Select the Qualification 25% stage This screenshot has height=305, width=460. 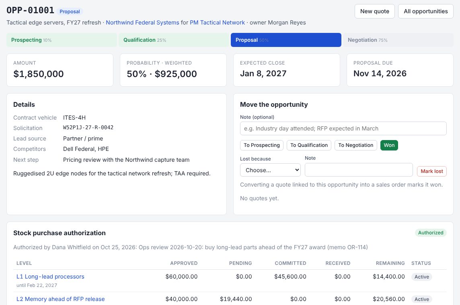pyautogui.click(x=174, y=40)
